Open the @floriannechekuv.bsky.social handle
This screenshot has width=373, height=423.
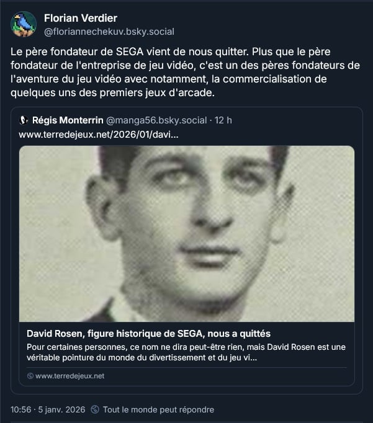tap(109, 32)
